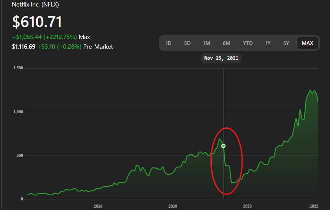Click the Netflix Inc. (NFLX) title

[35, 4]
